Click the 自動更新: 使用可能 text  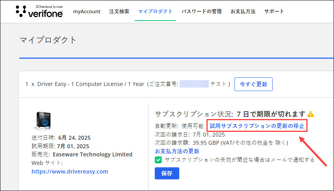click(179, 126)
